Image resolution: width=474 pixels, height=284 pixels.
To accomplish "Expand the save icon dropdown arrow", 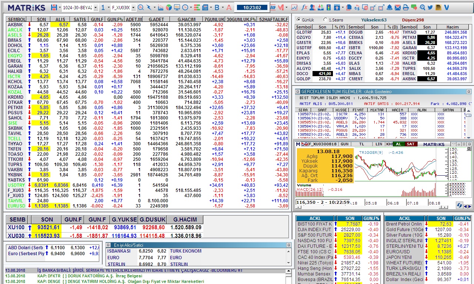I will pos(60,7).
